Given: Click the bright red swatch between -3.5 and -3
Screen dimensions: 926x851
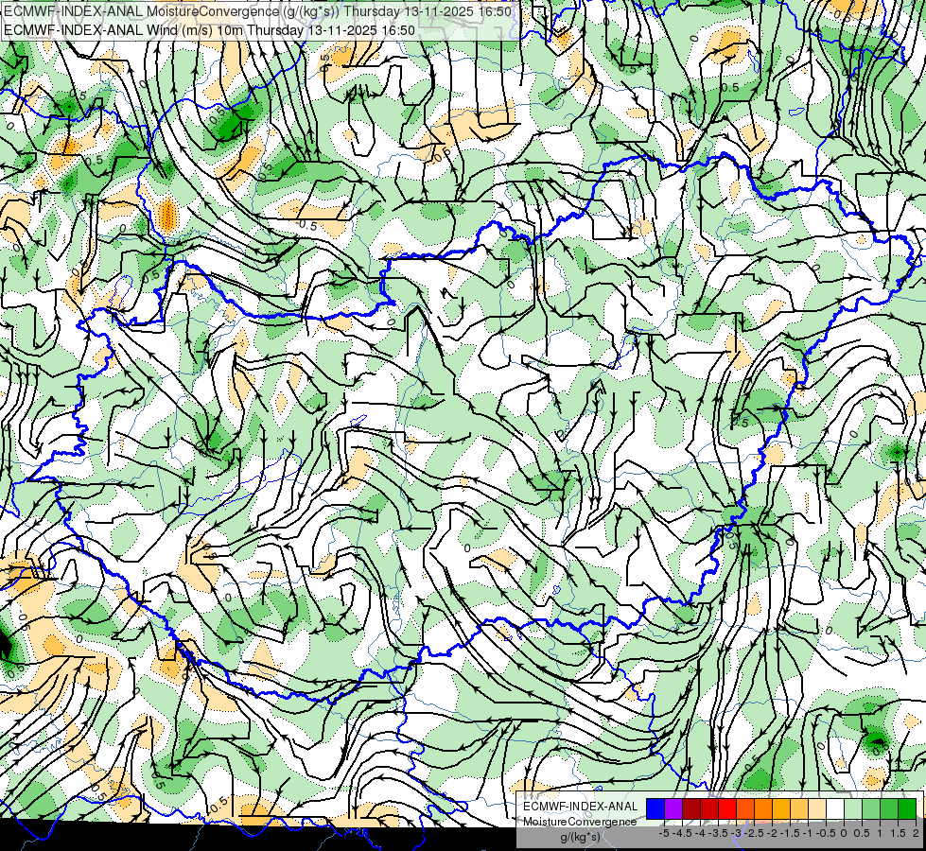Looking at the screenshot, I should coord(727,808).
